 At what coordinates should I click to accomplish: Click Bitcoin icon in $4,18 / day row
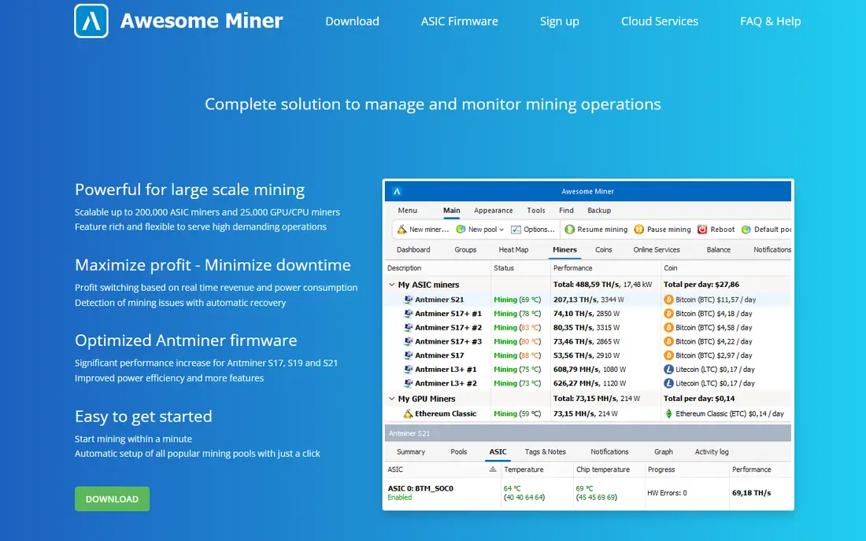click(668, 313)
